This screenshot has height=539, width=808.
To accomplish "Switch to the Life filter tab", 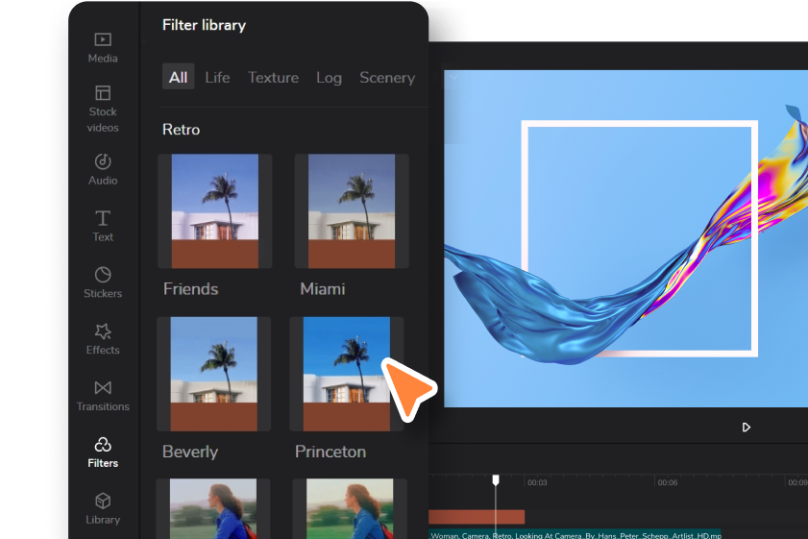I will (217, 77).
